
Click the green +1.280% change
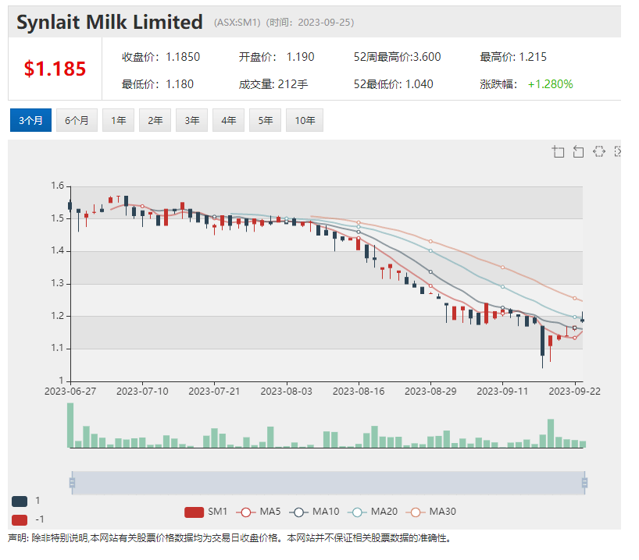550,84
